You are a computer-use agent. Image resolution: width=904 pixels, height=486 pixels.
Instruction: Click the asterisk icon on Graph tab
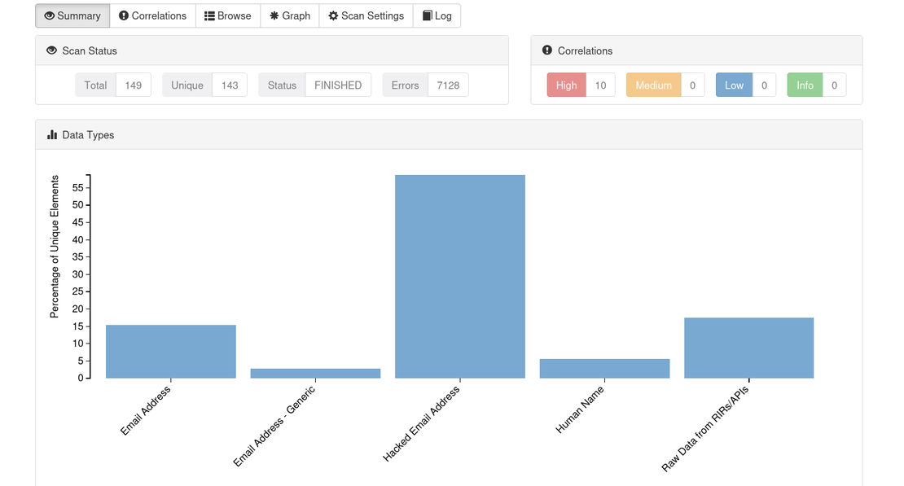click(274, 15)
